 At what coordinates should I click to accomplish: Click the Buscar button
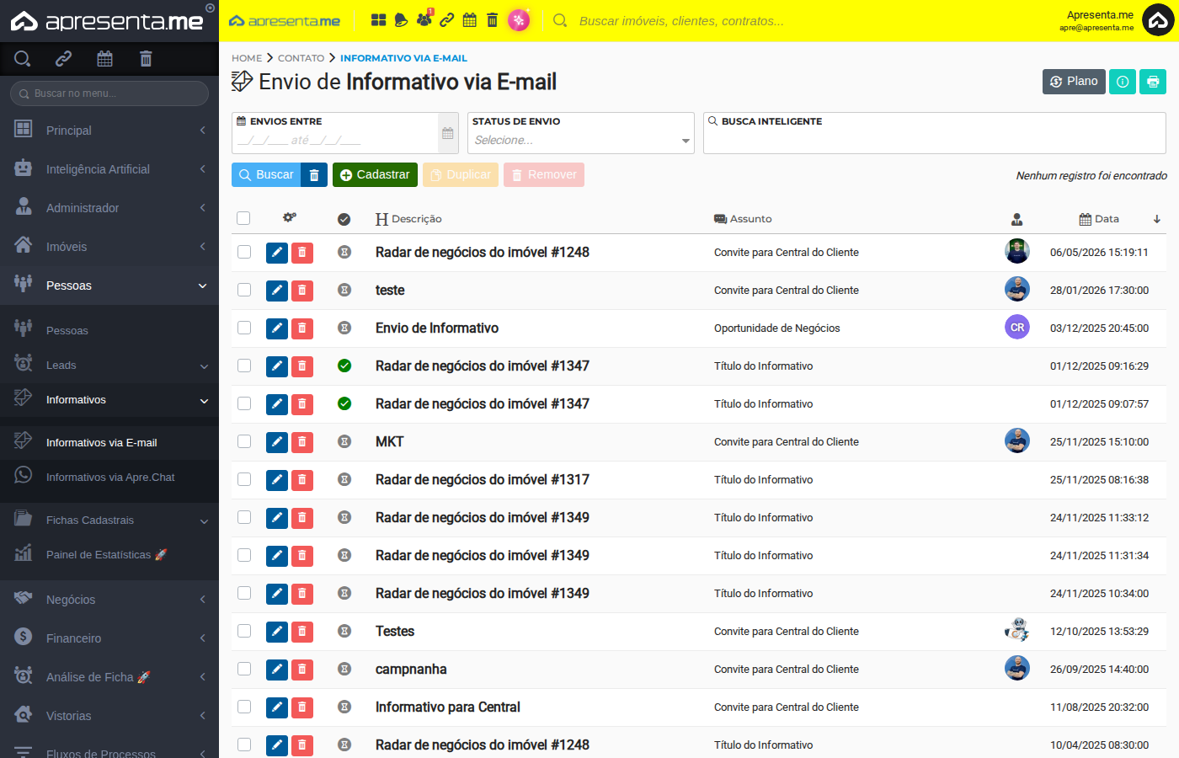pyautogui.click(x=266, y=174)
